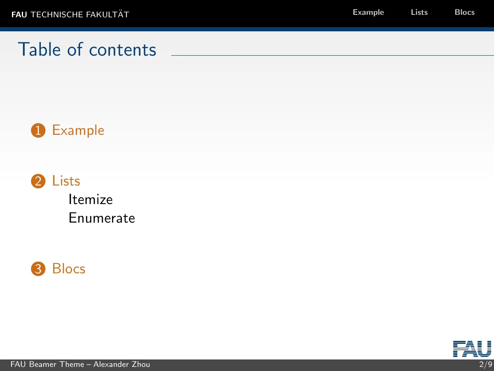This screenshot has width=494, height=371.
Task: Click the orange number 3 bullet
Action: click(38, 269)
